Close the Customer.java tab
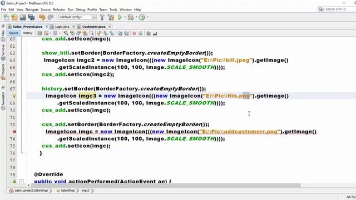Viewport: 356px width, 200px height. click(x=110, y=27)
